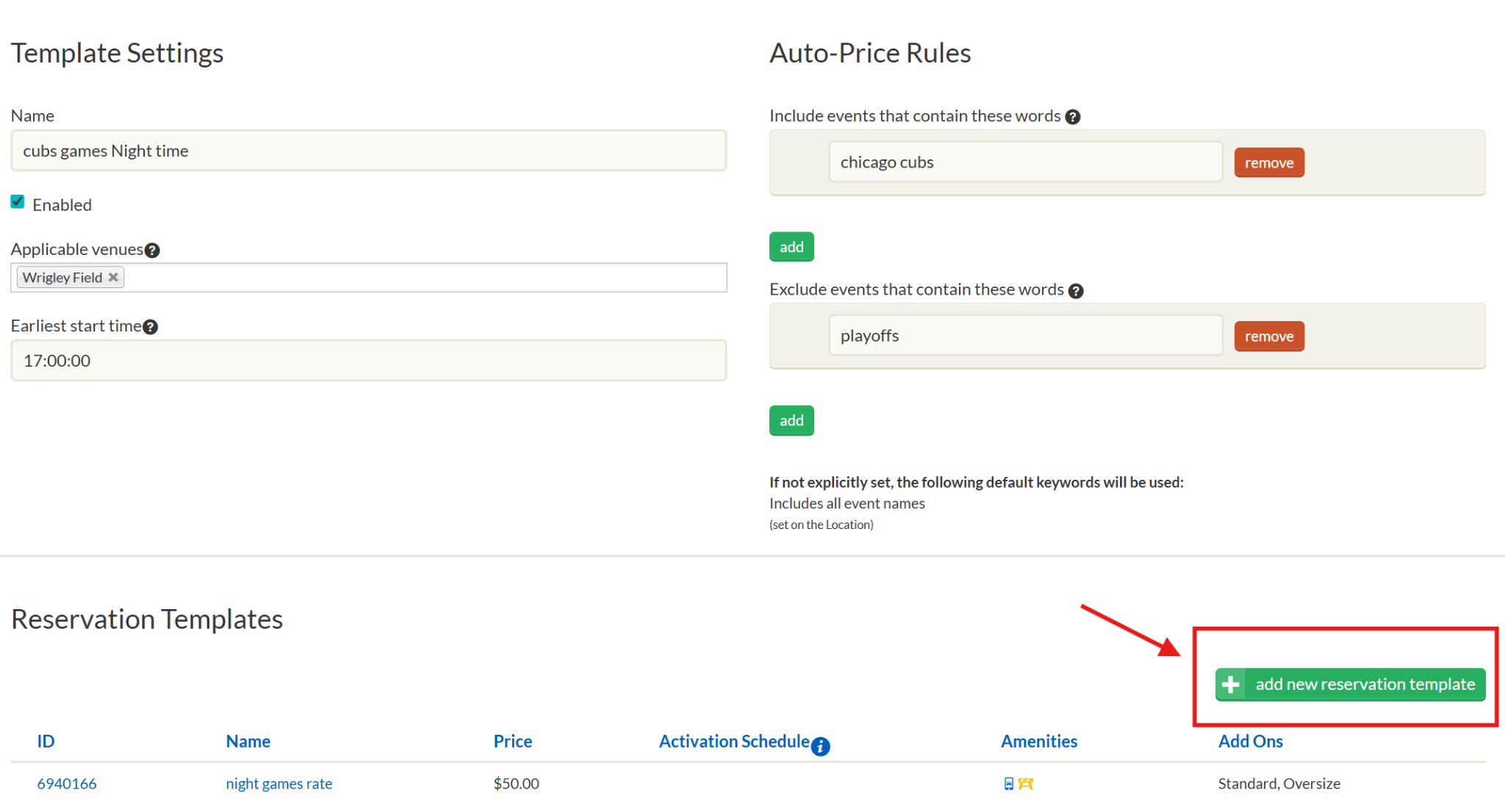Click the template Name input field

(x=367, y=151)
